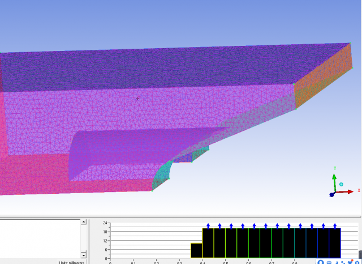Viewport: 362px width, 264px height.
Task: Select the histogram bar between 0.7 and 0.75
Action: tap(277, 243)
